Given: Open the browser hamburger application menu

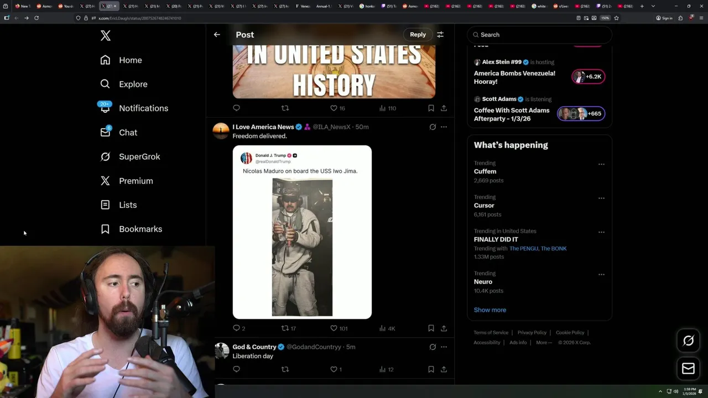Looking at the screenshot, I should tap(701, 18).
